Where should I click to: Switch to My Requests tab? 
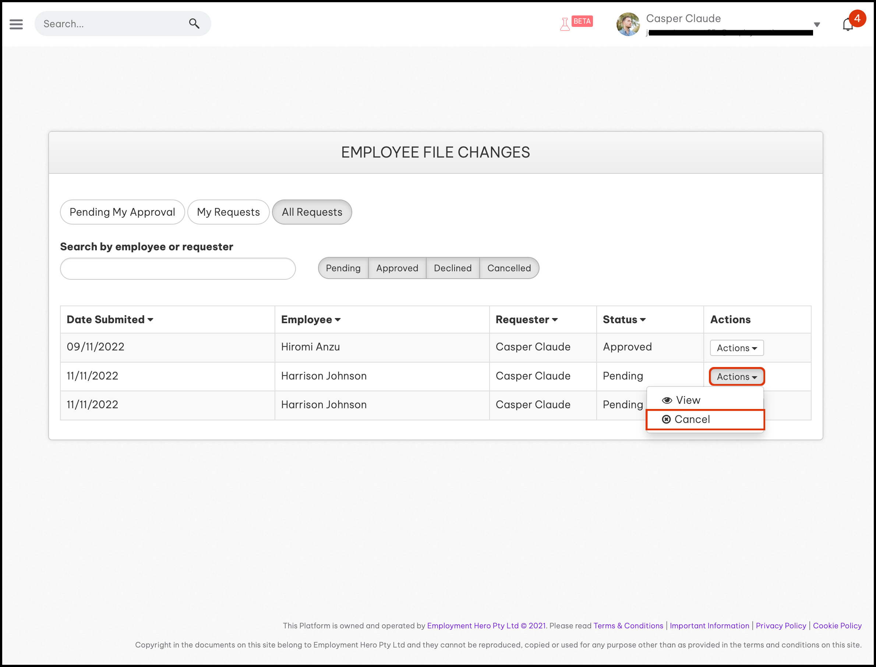click(x=228, y=212)
